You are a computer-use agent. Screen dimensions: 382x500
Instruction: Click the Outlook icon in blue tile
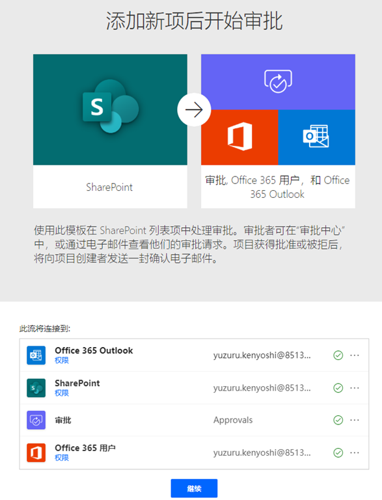316,136
